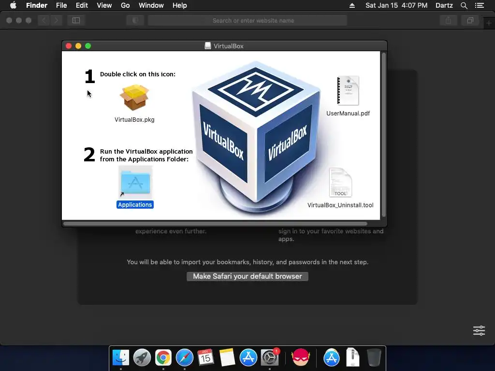The height and width of the screenshot is (371, 495).
Task: Open the Help menu
Action: pos(180,5)
